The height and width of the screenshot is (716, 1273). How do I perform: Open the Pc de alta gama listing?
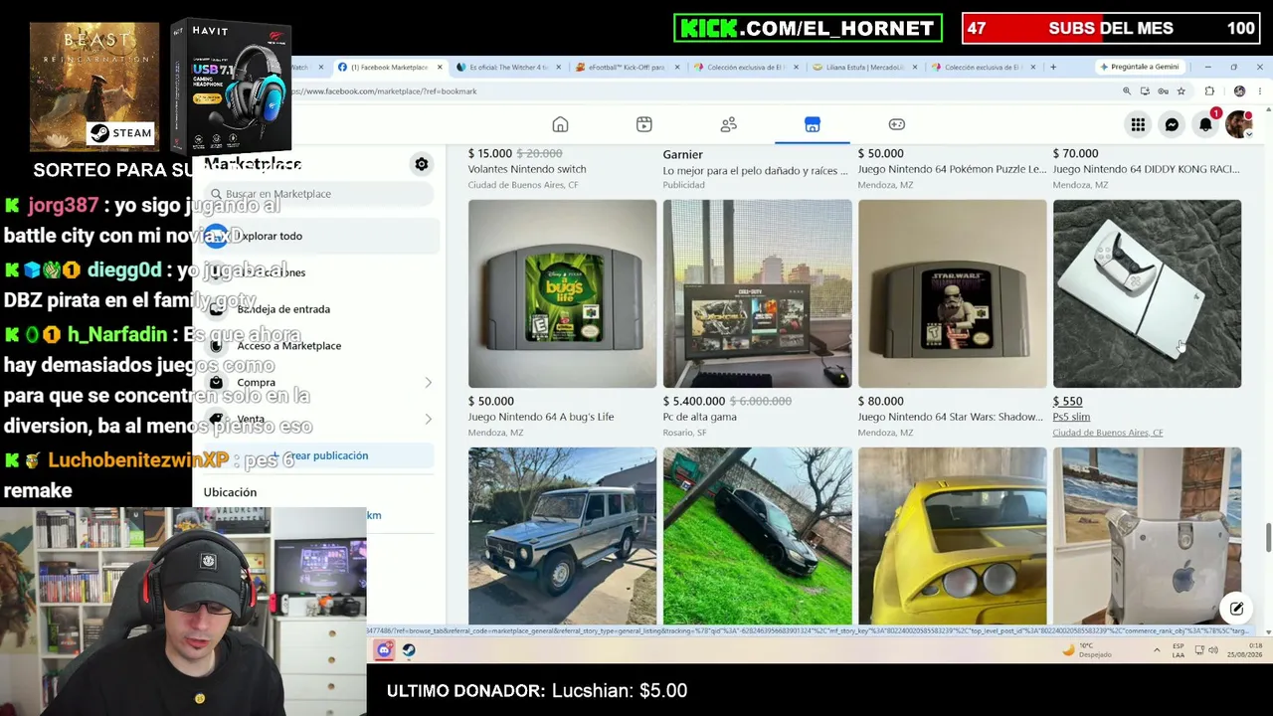700,417
